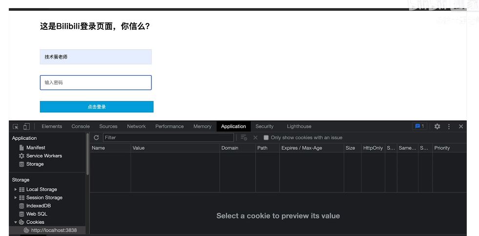Select Web SQL in the Storage tree
Viewport: 479px width, 236px height.
37,214
